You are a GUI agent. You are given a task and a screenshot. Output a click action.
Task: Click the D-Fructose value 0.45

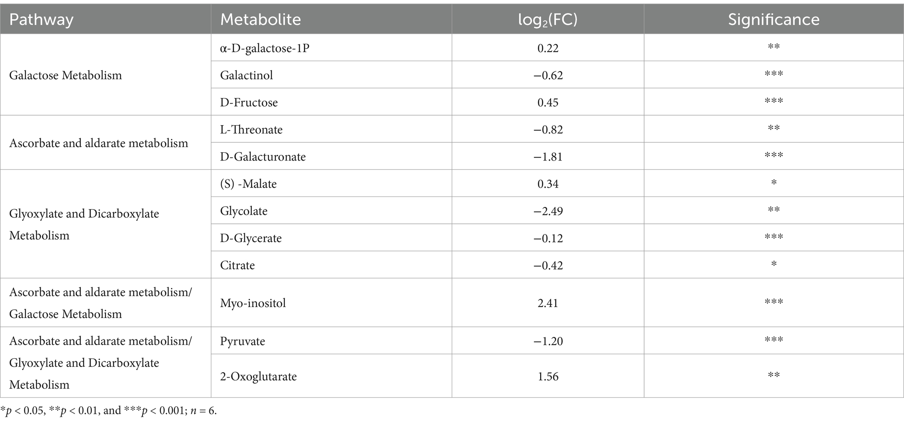click(548, 102)
